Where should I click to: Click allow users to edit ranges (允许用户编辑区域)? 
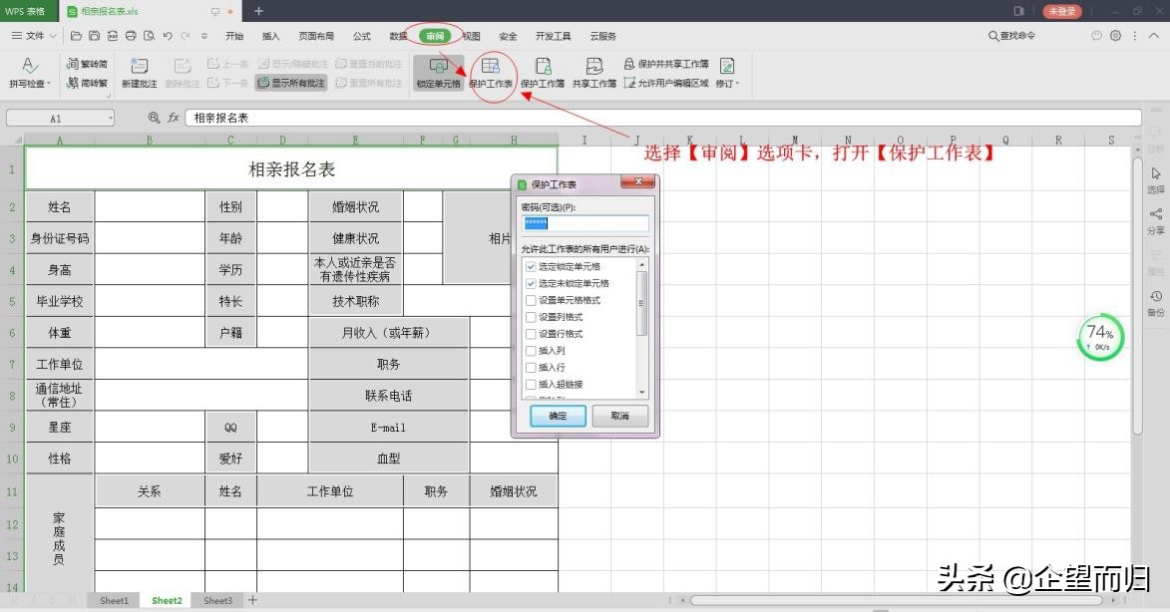pos(666,83)
